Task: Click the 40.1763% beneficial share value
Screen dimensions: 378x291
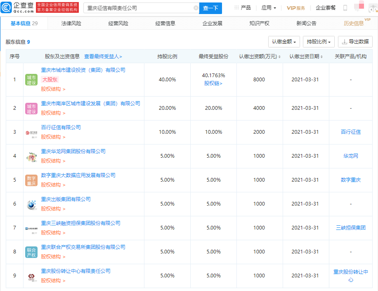Action: 213,76
